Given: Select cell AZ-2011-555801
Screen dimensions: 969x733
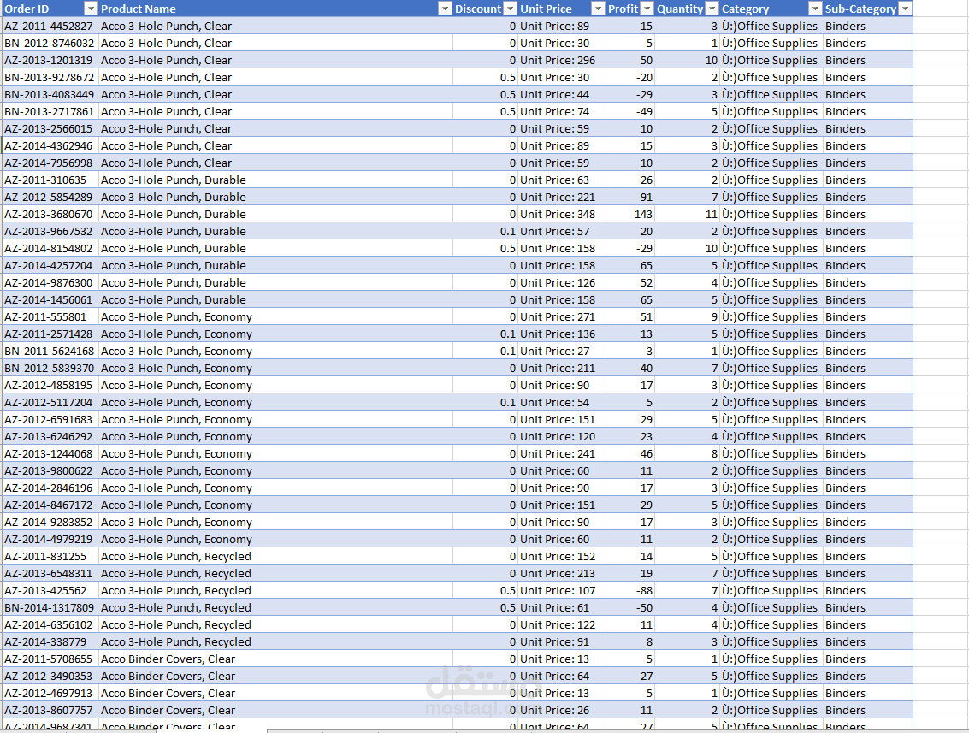Looking at the screenshot, I should (x=50, y=317).
